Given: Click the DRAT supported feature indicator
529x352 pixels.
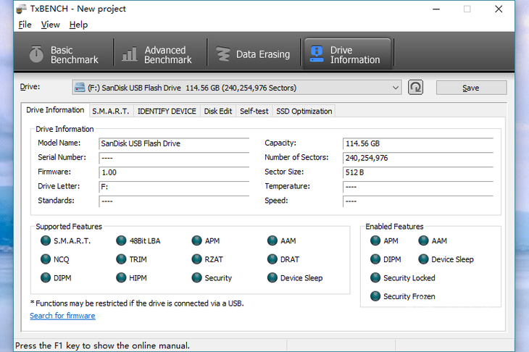Looking at the screenshot, I should [272, 259].
